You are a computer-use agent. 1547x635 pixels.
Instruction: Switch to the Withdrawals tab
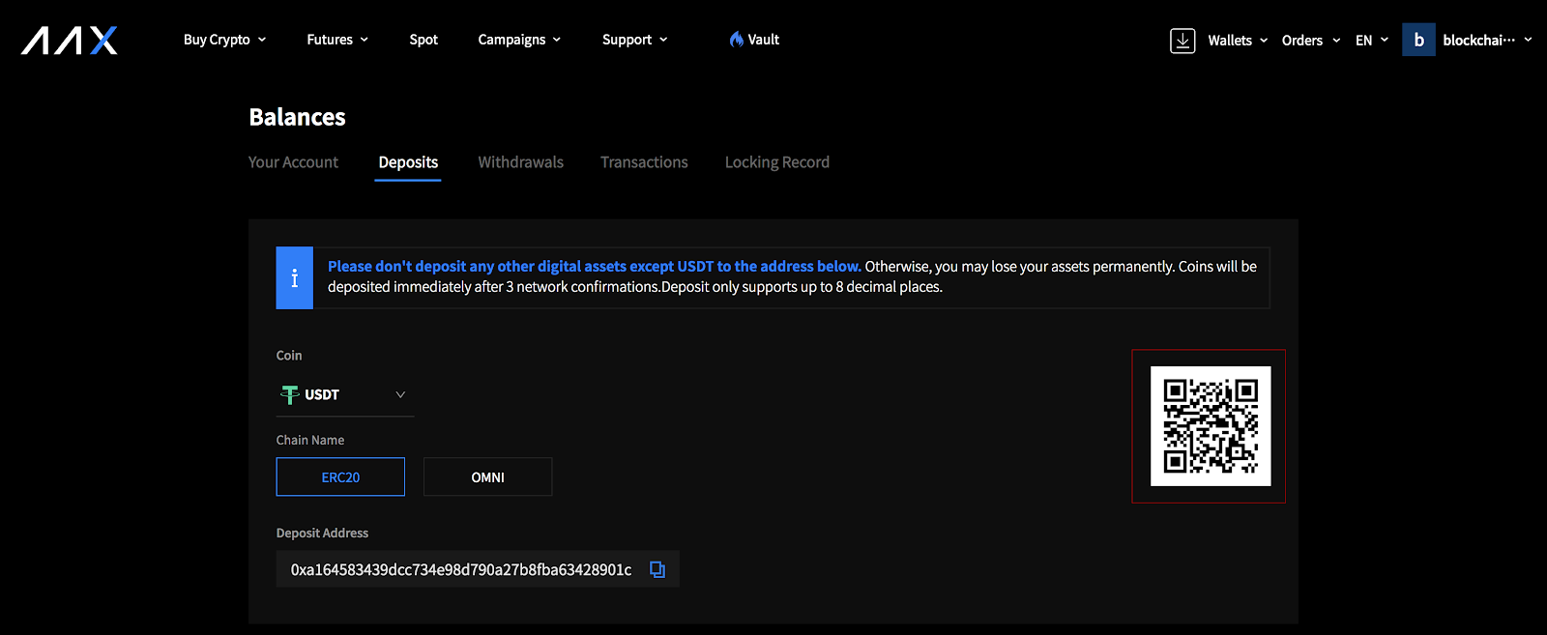[x=520, y=162]
